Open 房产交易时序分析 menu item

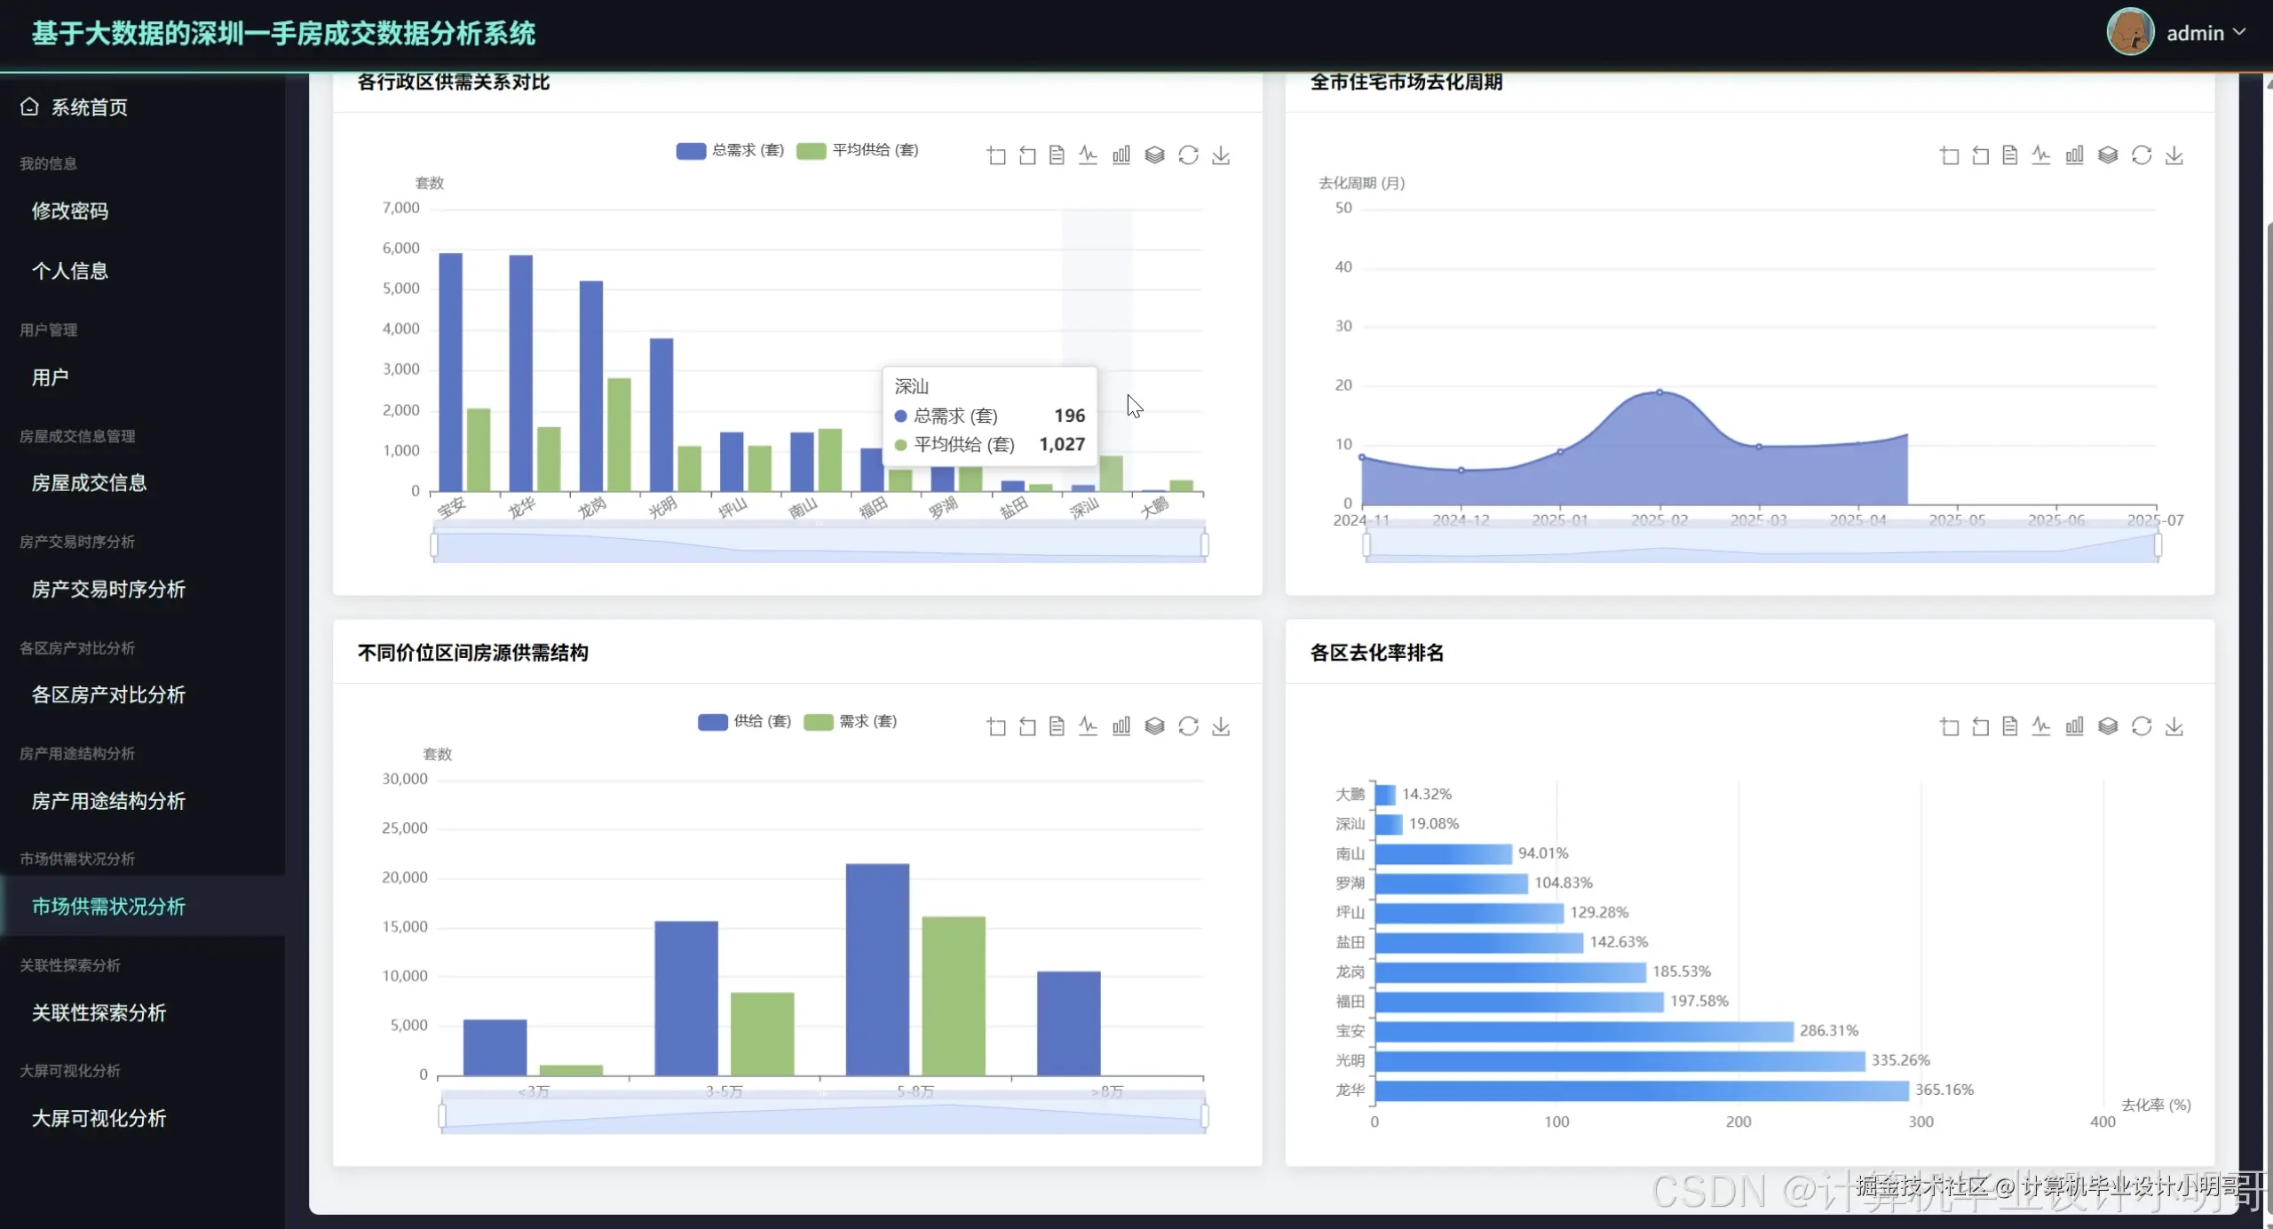tap(108, 589)
